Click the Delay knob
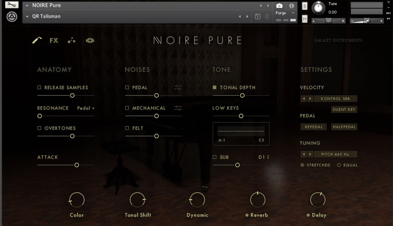 (x=318, y=200)
